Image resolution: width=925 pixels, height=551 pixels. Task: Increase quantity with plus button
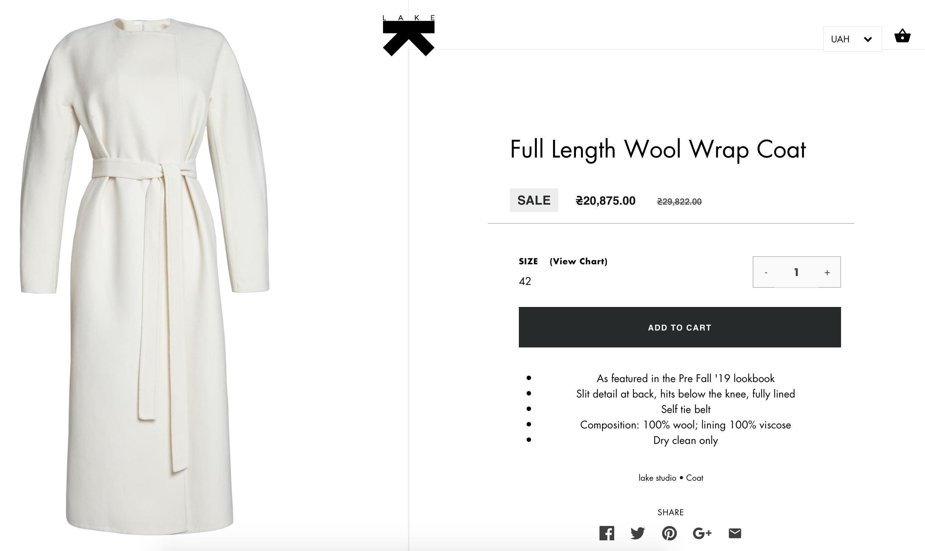tap(827, 272)
